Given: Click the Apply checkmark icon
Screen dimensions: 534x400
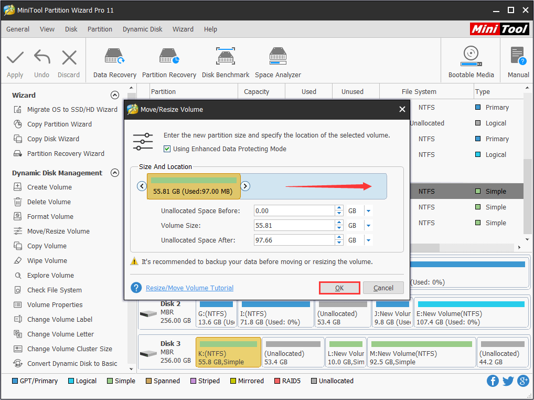Looking at the screenshot, I should 15,57.
